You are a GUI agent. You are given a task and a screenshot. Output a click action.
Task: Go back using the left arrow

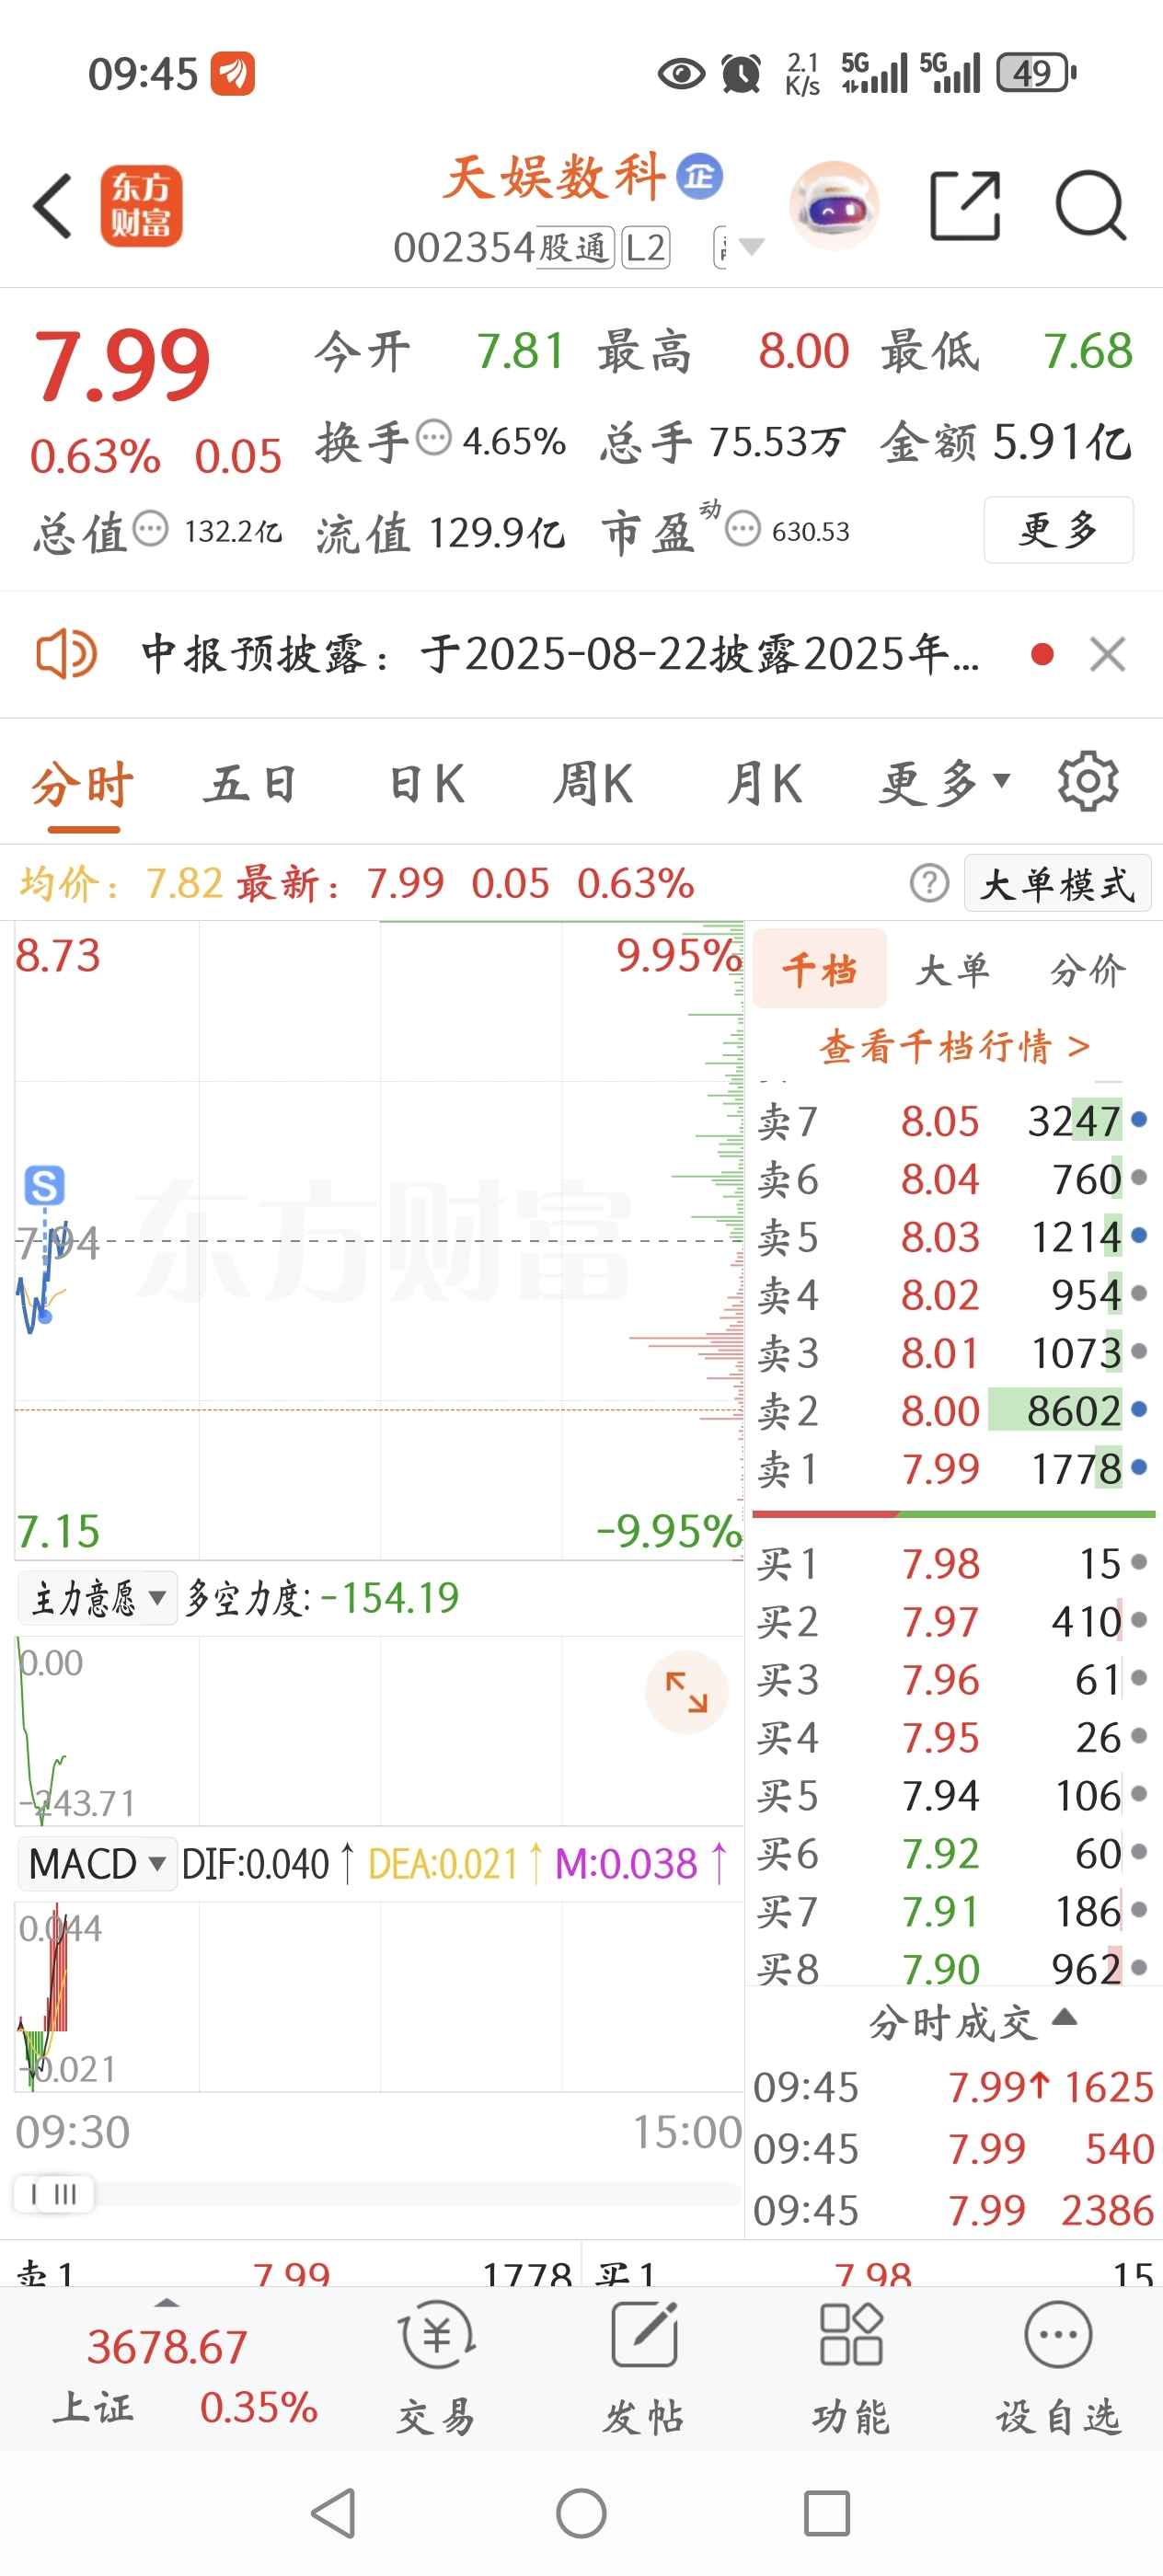pos(53,206)
